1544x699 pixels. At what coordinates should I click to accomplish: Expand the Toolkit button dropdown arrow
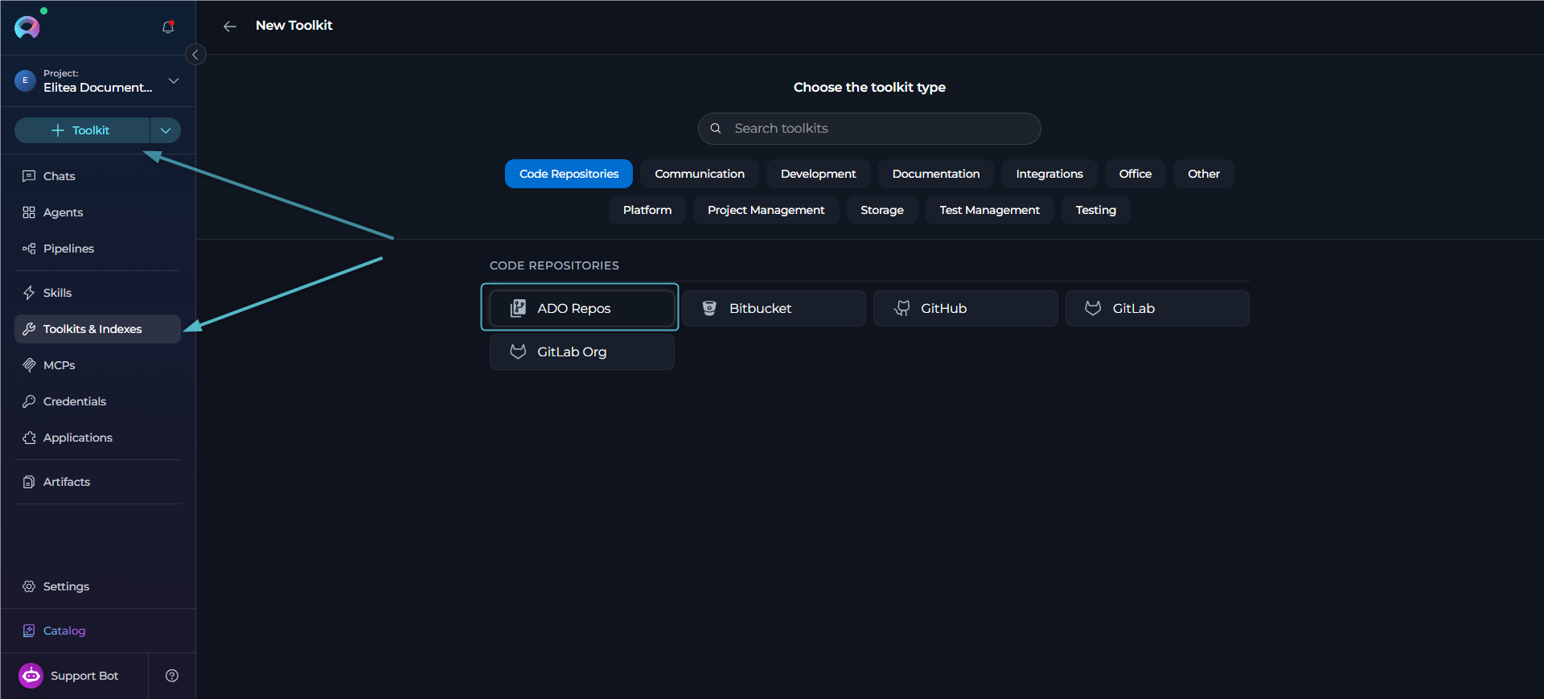(x=166, y=130)
